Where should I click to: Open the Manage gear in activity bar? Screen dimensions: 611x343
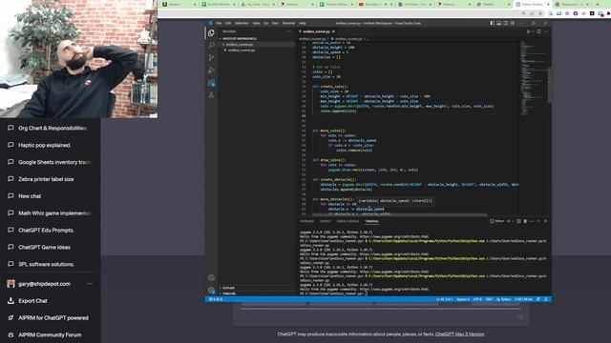(x=211, y=290)
